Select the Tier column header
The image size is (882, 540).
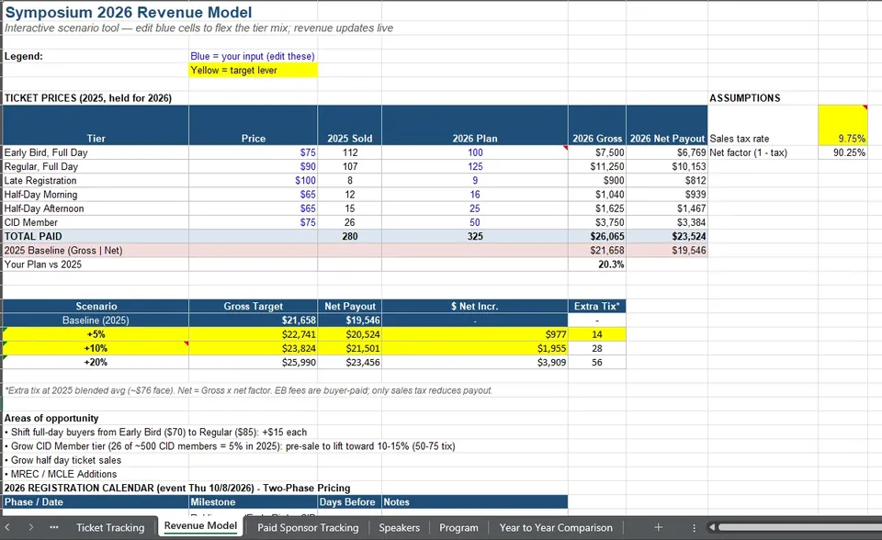[96, 125]
